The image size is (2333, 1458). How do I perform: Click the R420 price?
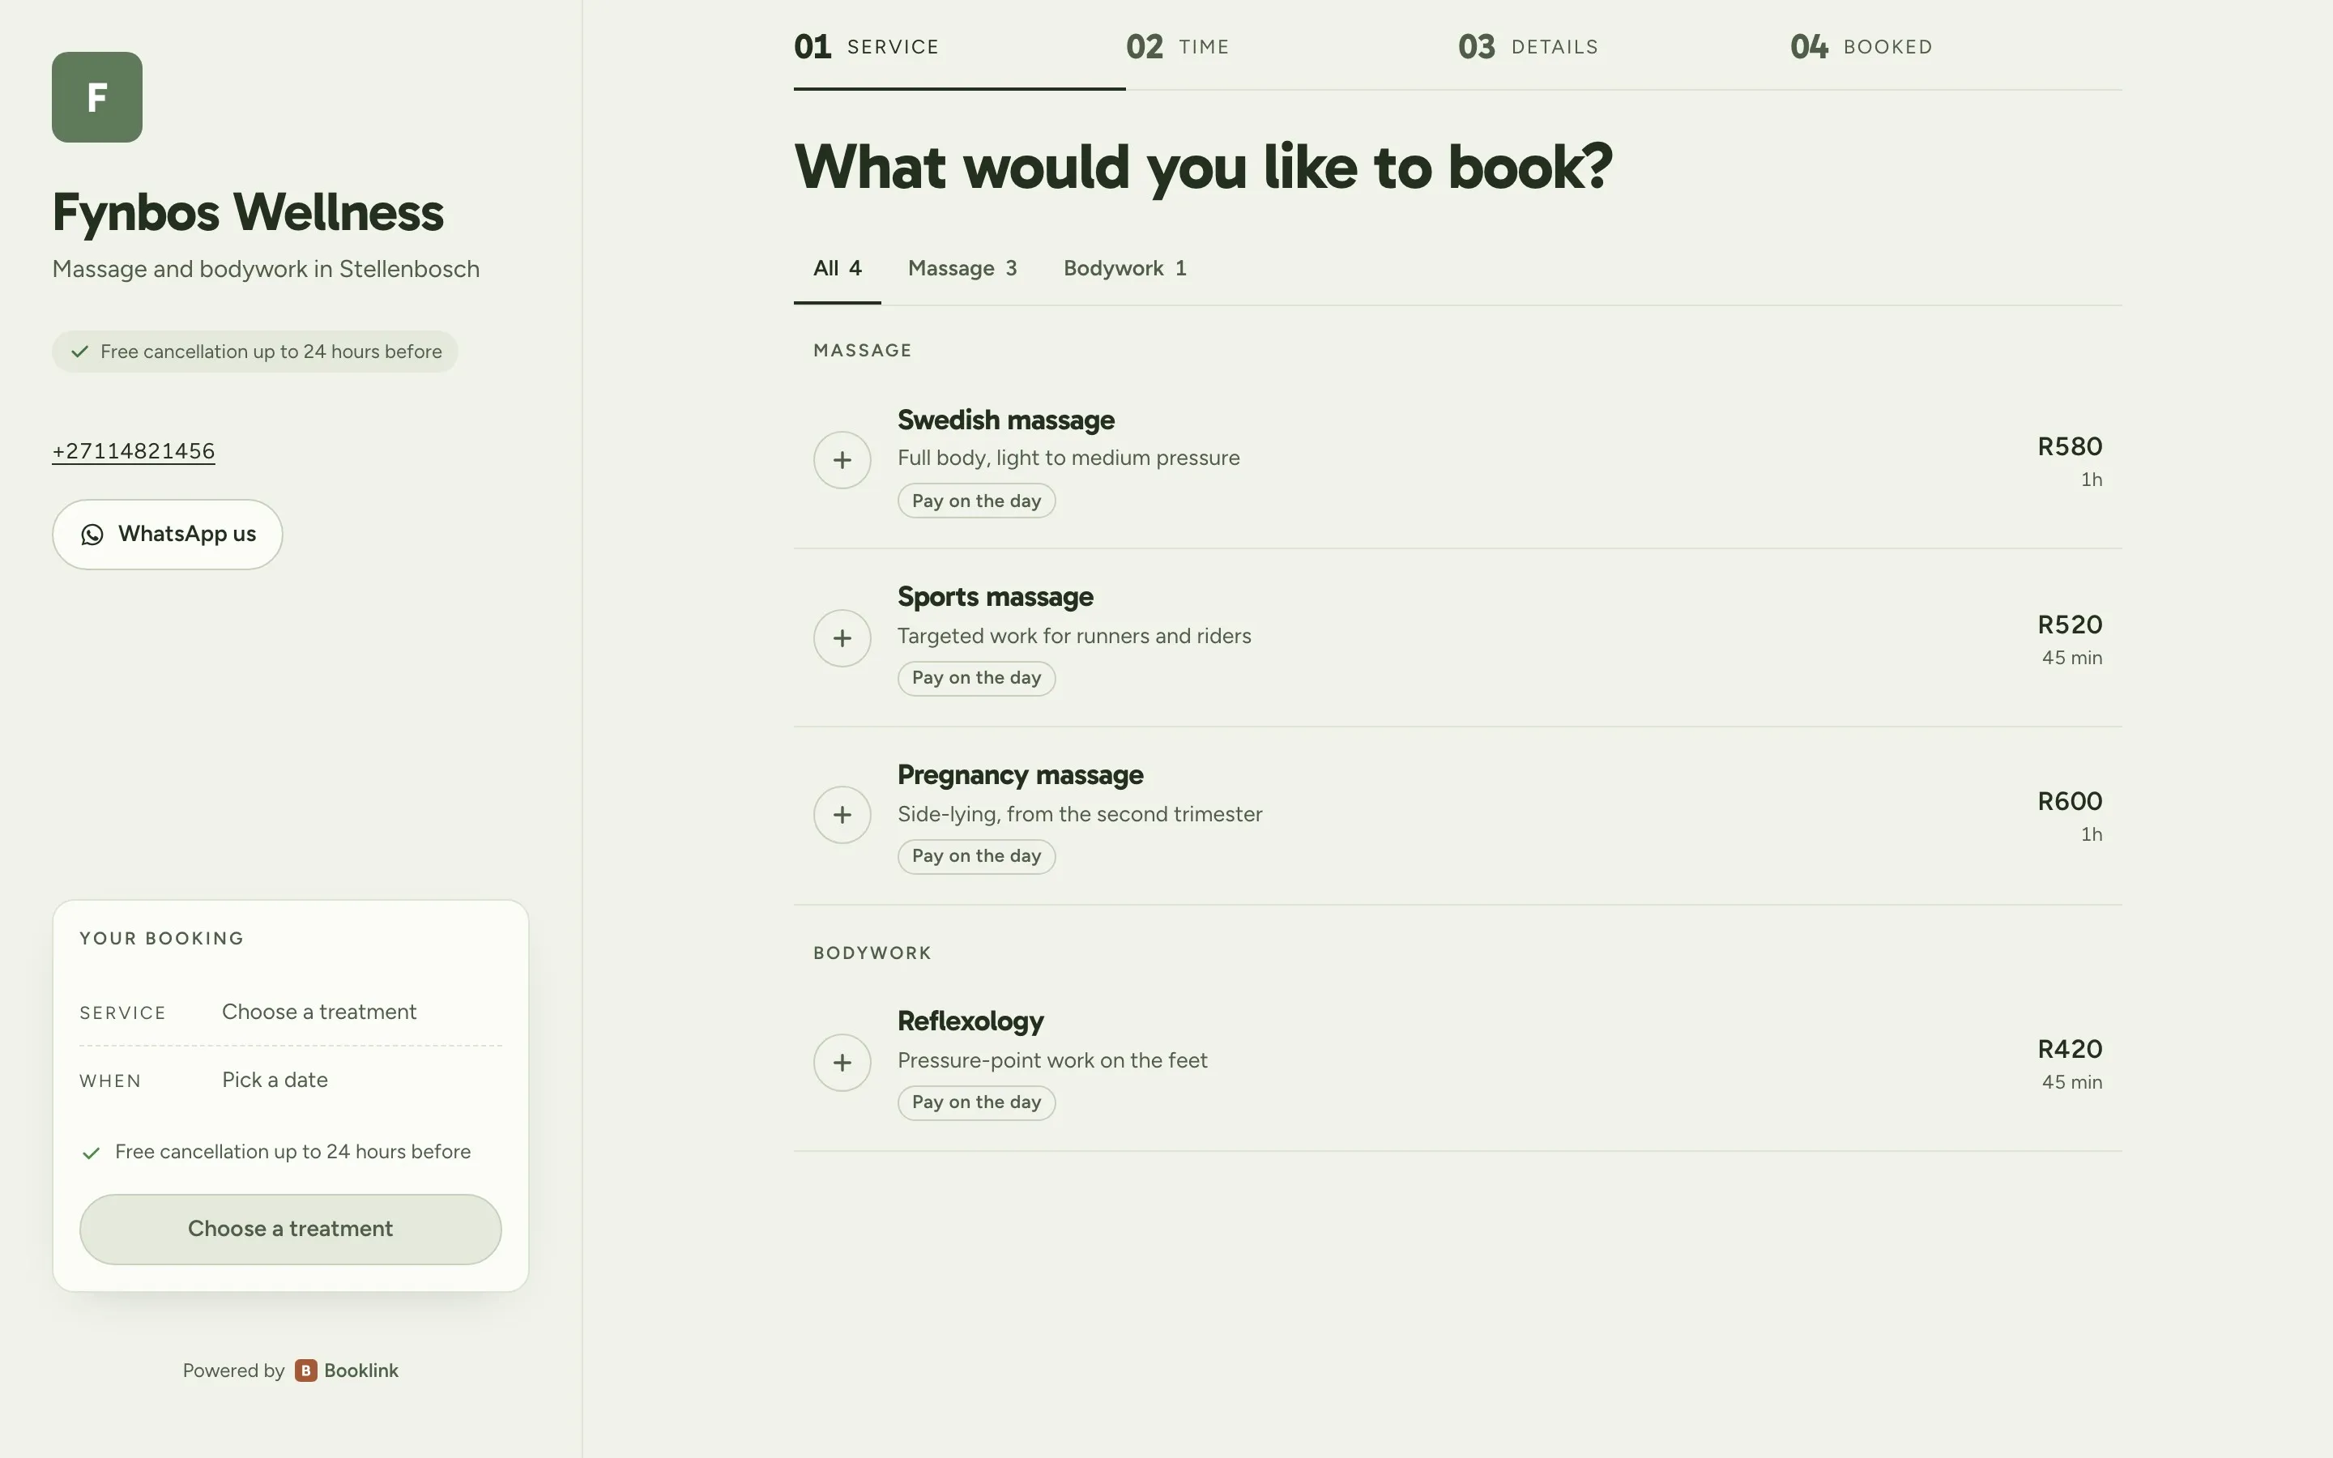[x=2070, y=1049]
